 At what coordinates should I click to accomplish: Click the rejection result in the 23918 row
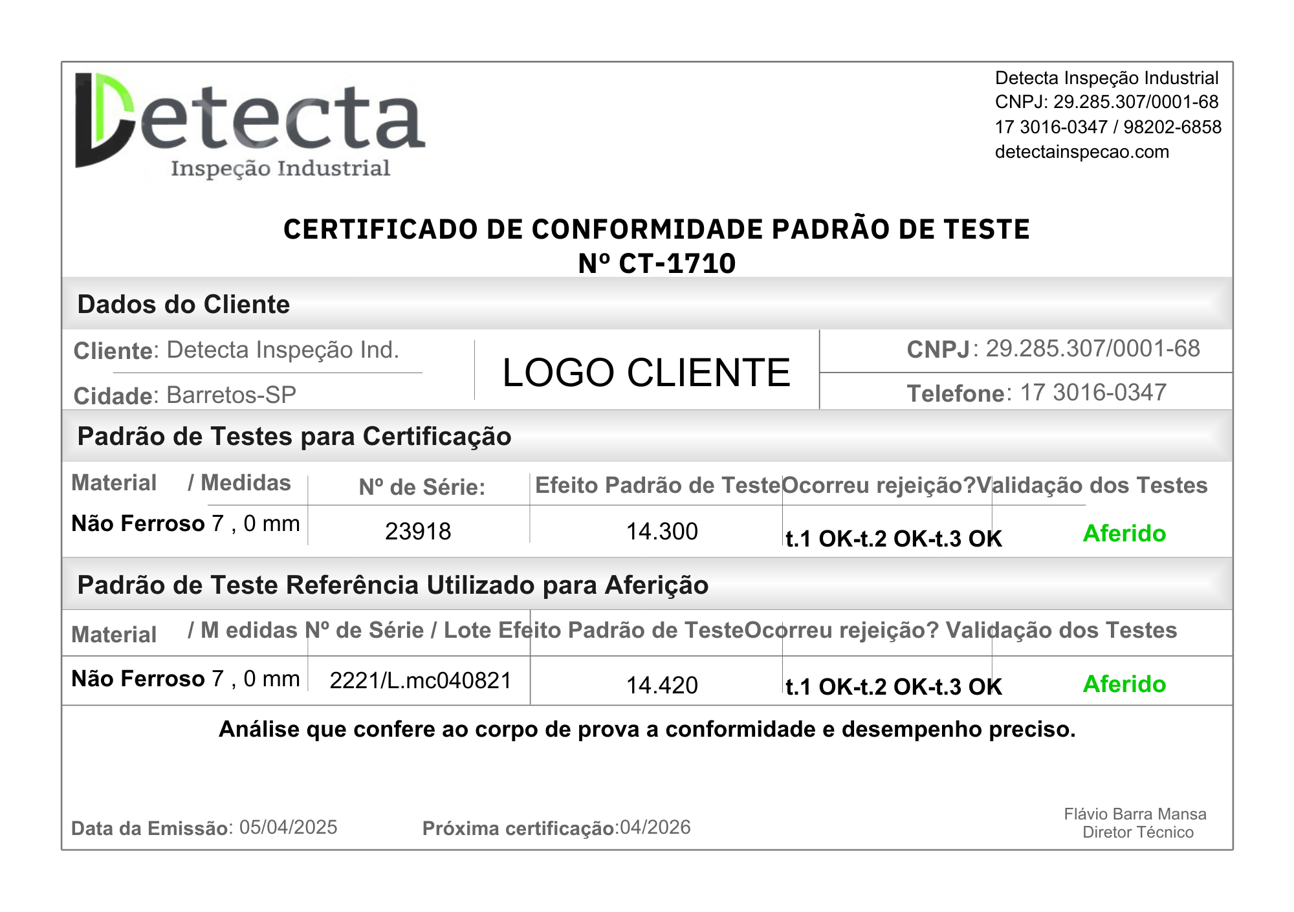point(894,539)
